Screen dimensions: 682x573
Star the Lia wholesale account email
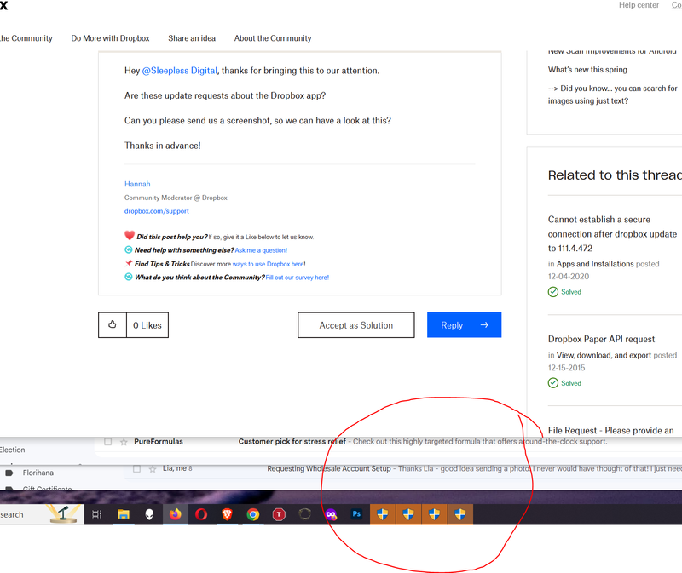pos(153,469)
